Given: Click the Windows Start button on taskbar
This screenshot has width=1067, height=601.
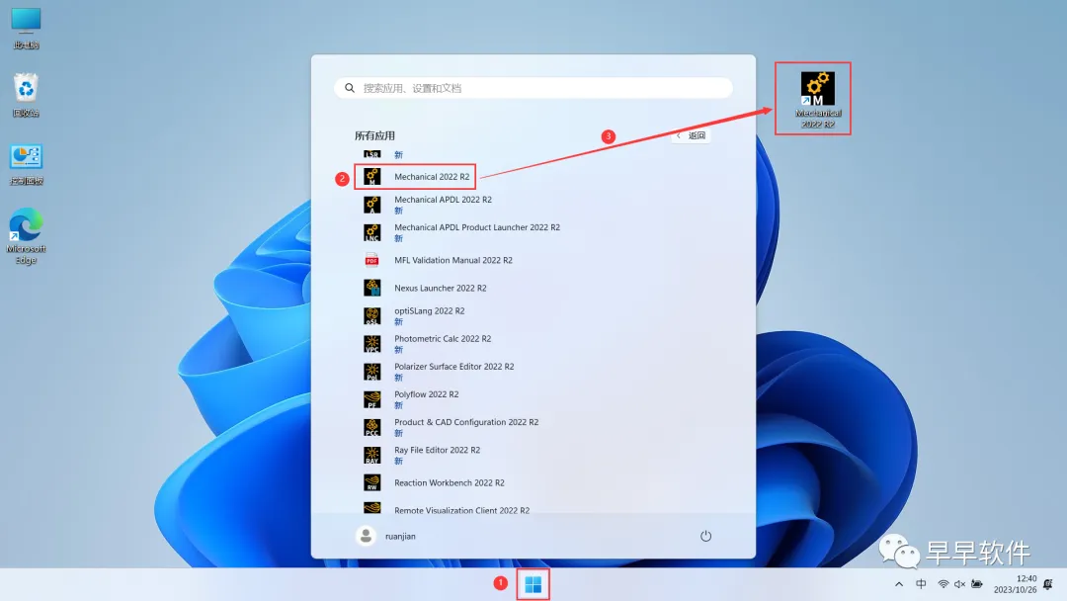Looking at the screenshot, I should click(533, 584).
